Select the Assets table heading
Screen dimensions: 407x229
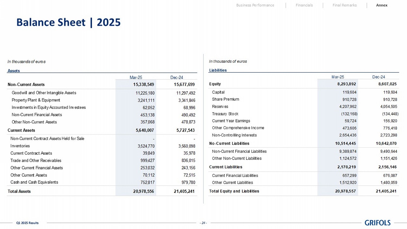[x=14, y=71]
